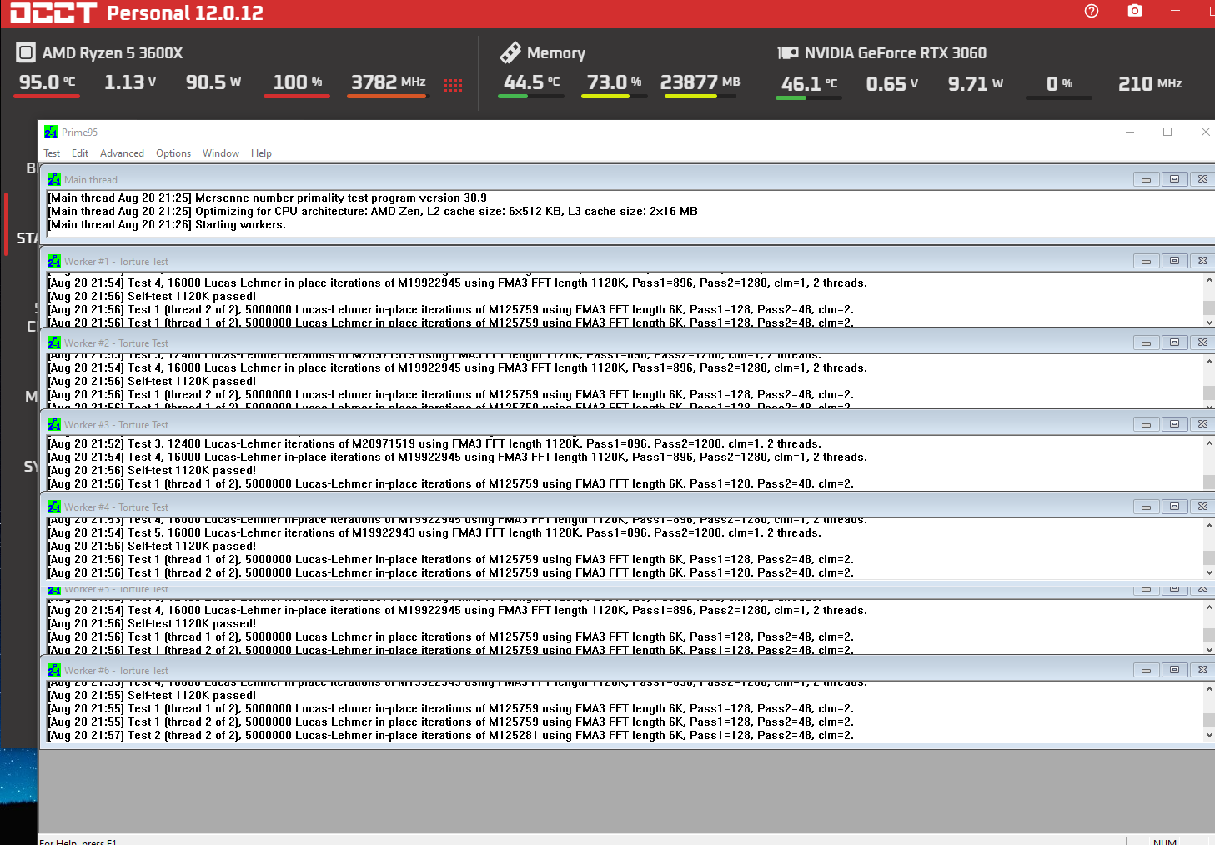Click the OCCT help question mark icon
Image resolution: width=1215 pixels, height=845 pixels.
tap(1092, 11)
